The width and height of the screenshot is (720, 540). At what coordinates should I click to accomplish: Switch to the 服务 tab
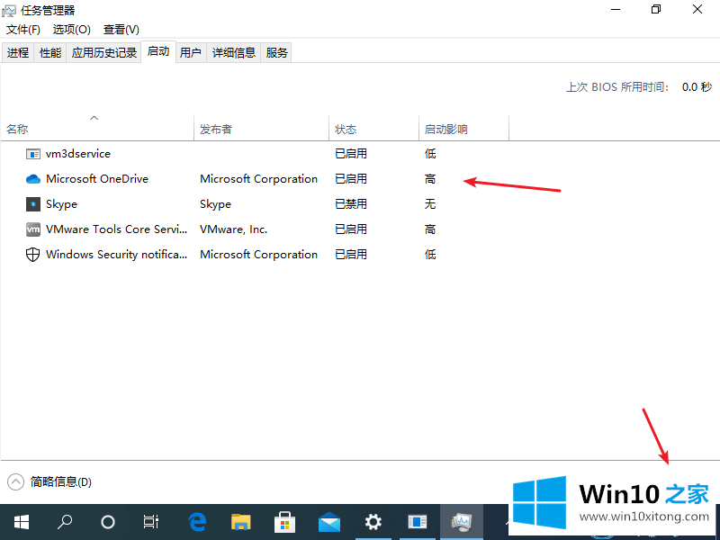[277, 53]
